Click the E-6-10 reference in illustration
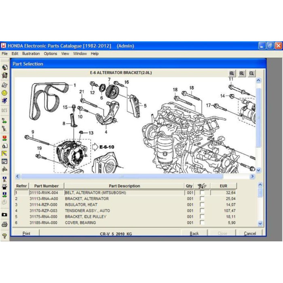 [x=107, y=147]
